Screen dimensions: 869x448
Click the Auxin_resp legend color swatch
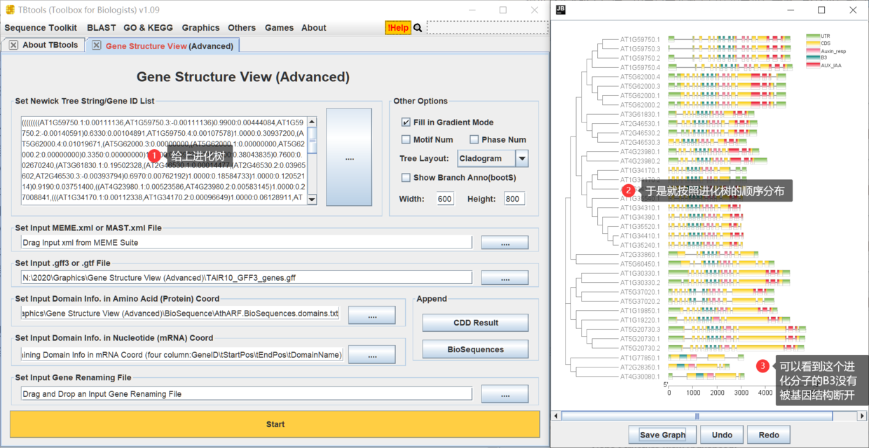coord(813,51)
